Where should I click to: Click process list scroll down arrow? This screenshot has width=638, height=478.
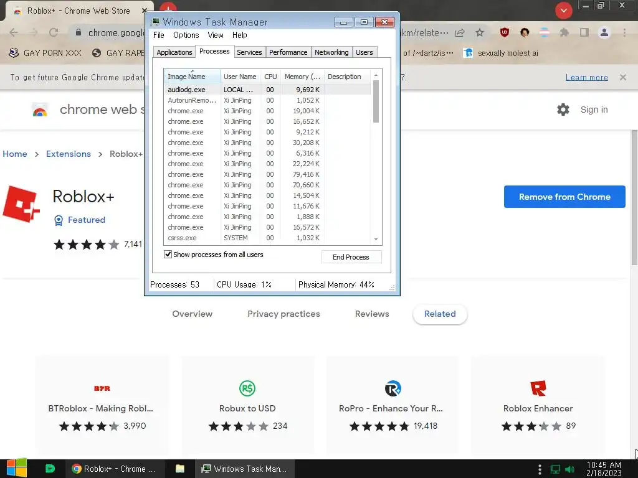point(376,239)
